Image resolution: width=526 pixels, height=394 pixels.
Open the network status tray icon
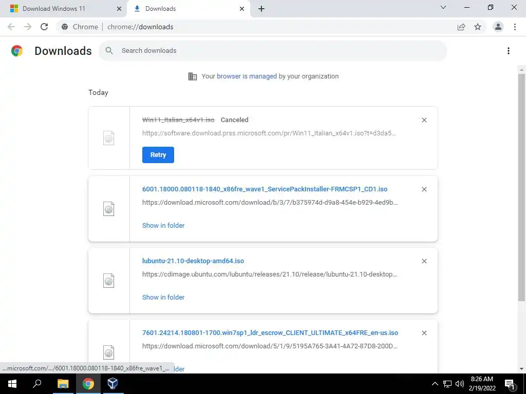tap(447, 384)
